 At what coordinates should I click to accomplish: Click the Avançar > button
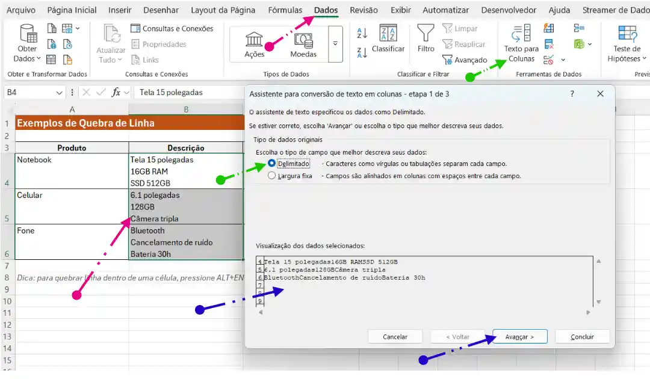tap(520, 337)
